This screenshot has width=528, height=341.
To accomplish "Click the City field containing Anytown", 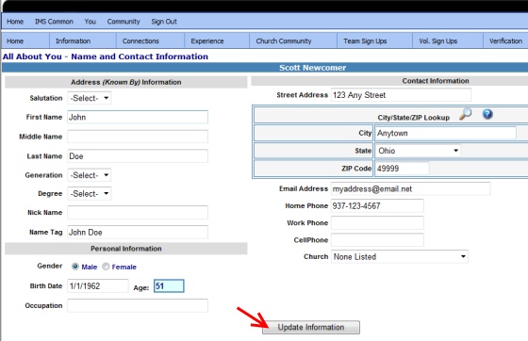I will click(445, 133).
